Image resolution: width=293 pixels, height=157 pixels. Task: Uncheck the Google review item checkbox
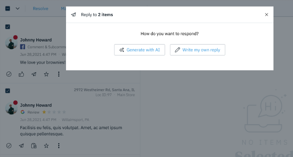pos(8,91)
